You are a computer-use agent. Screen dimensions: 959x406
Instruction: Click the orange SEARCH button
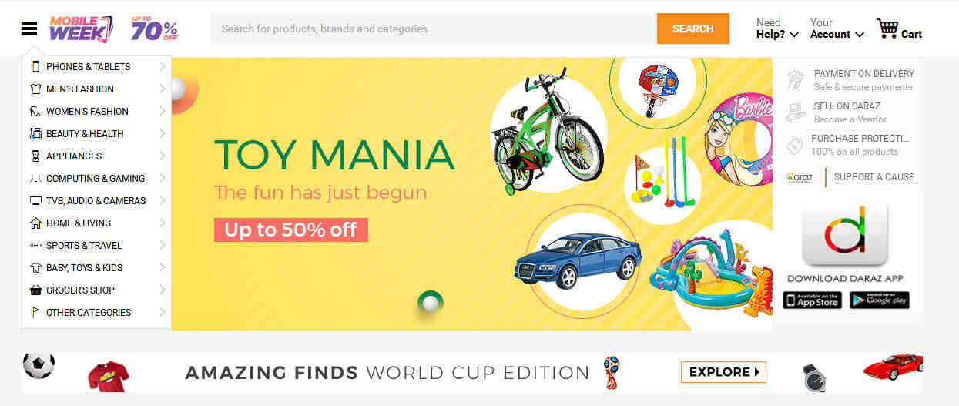tap(693, 29)
